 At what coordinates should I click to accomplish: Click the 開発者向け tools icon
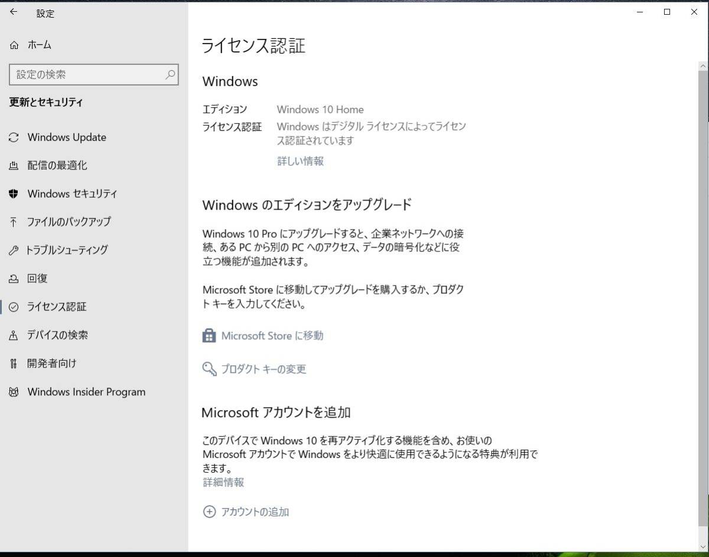tap(14, 363)
